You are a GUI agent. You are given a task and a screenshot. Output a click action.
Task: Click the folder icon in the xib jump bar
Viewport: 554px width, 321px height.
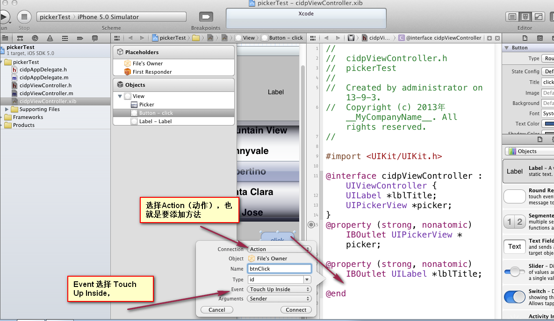(196, 38)
